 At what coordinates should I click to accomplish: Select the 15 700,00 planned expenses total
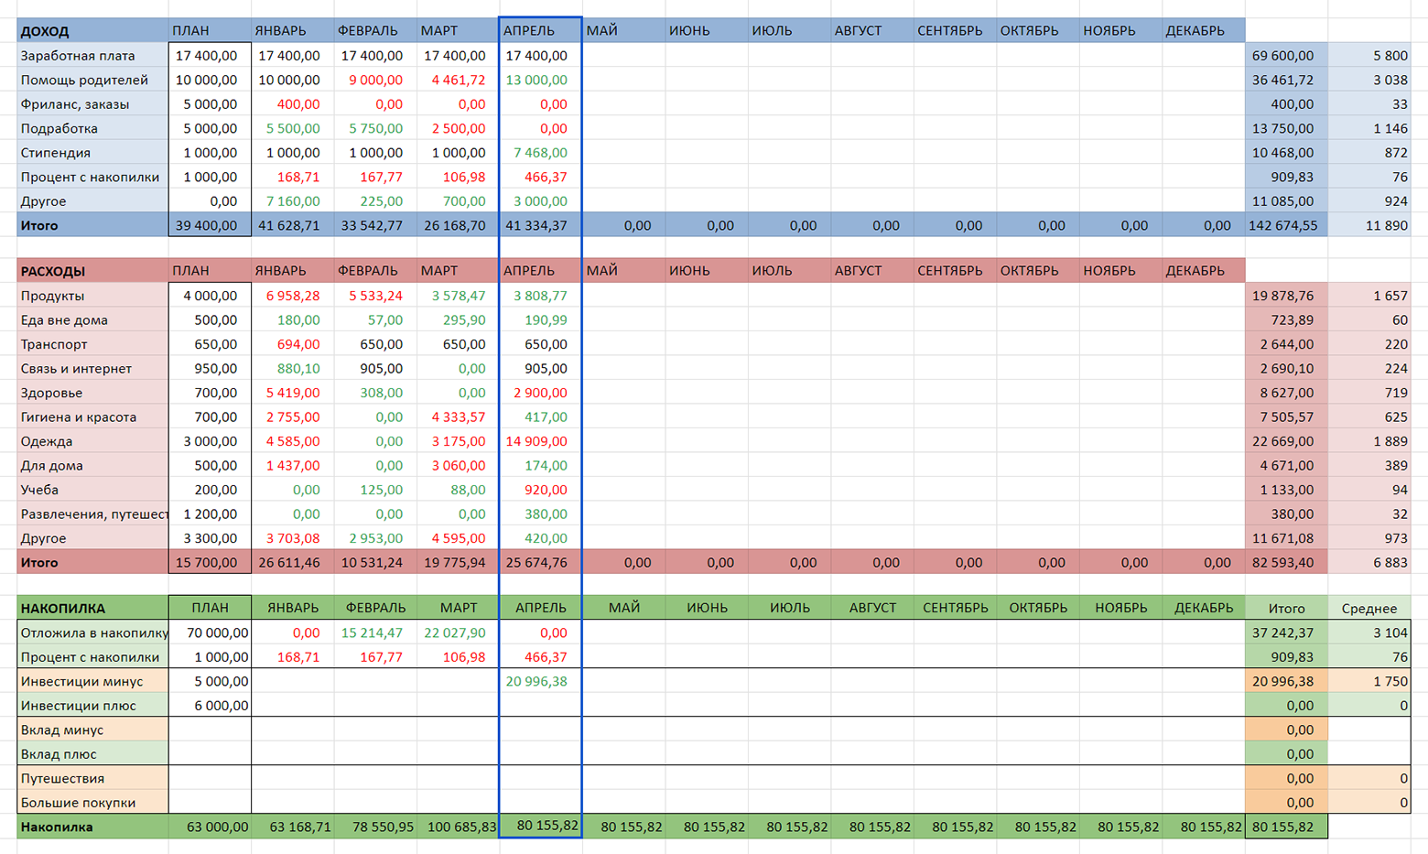pyautogui.click(x=210, y=563)
